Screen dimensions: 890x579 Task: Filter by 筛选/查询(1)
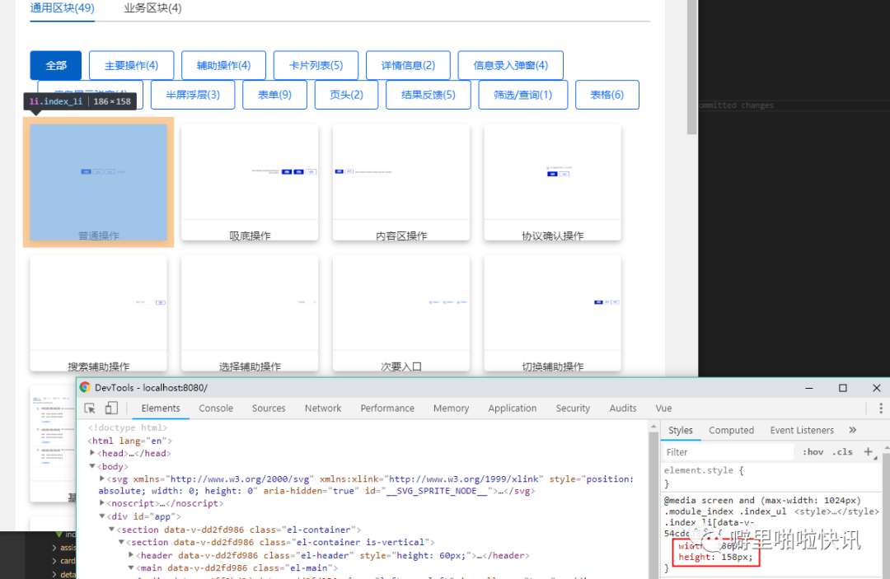click(522, 95)
